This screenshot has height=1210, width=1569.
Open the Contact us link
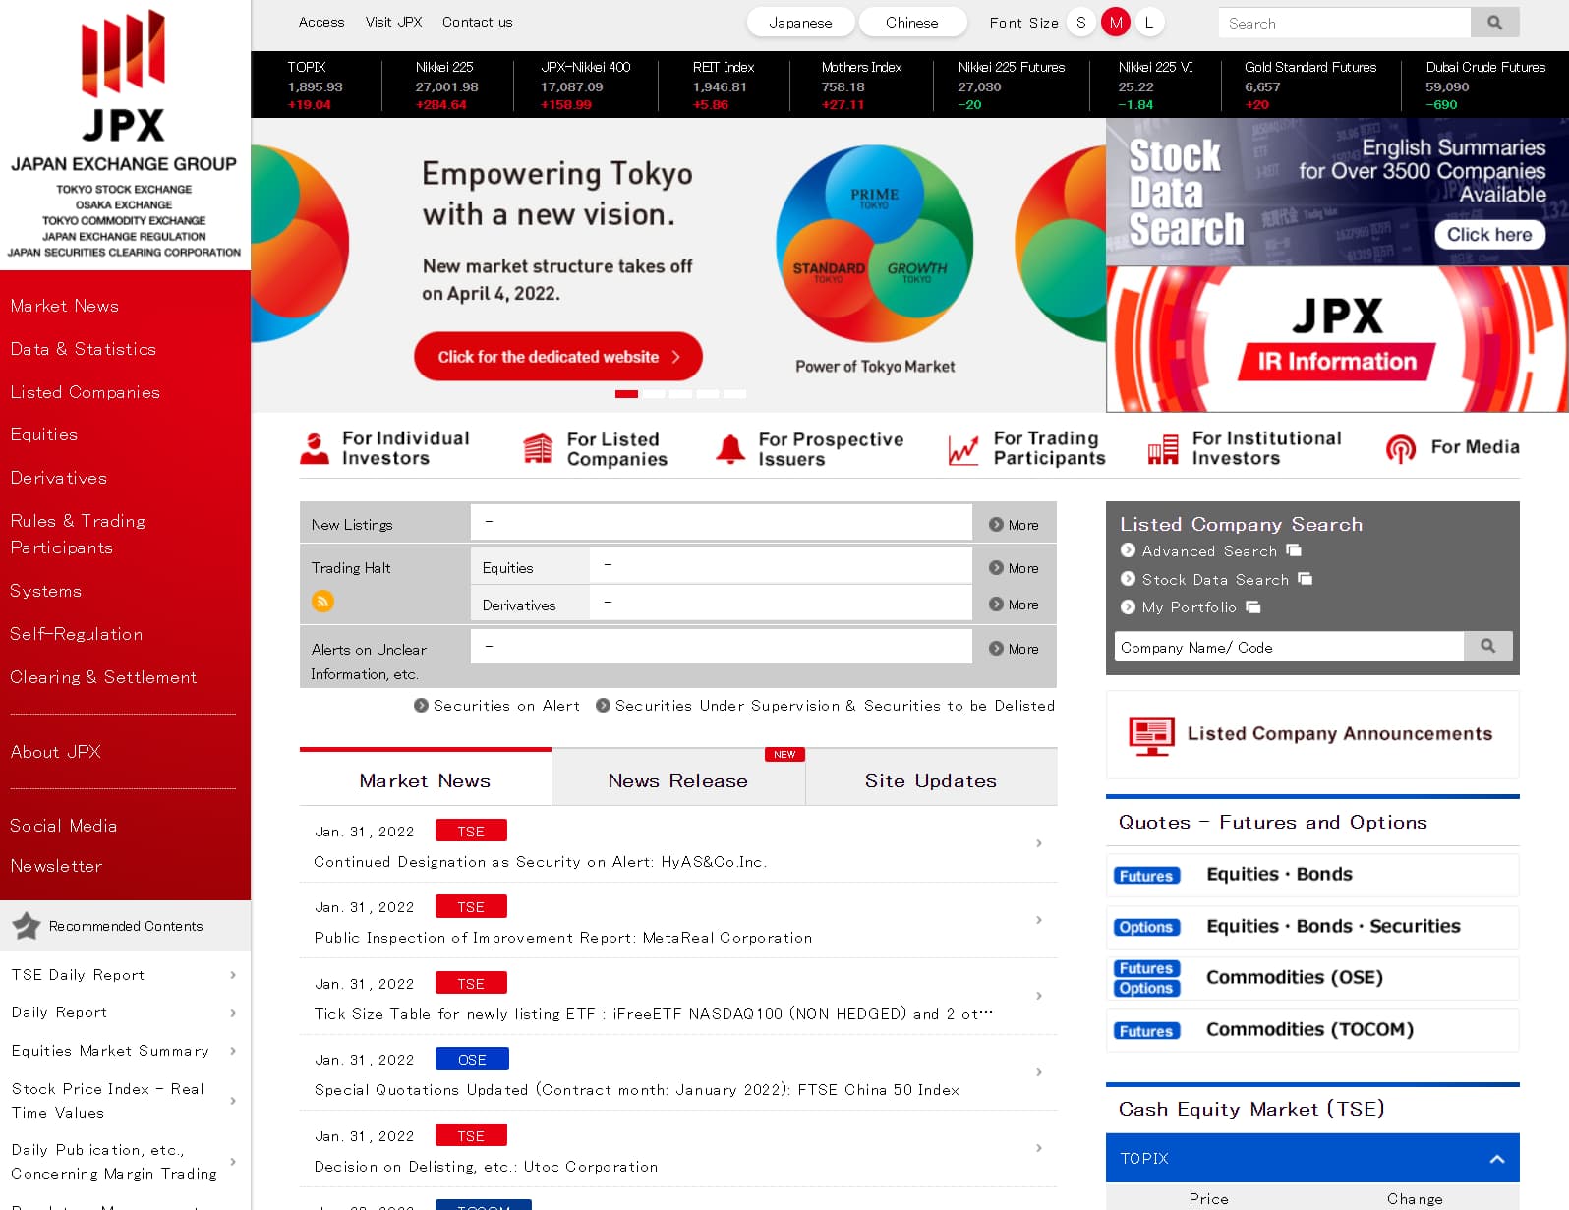coord(478,22)
